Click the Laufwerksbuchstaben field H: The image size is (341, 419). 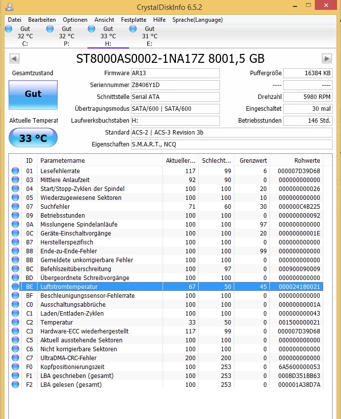tap(175, 121)
